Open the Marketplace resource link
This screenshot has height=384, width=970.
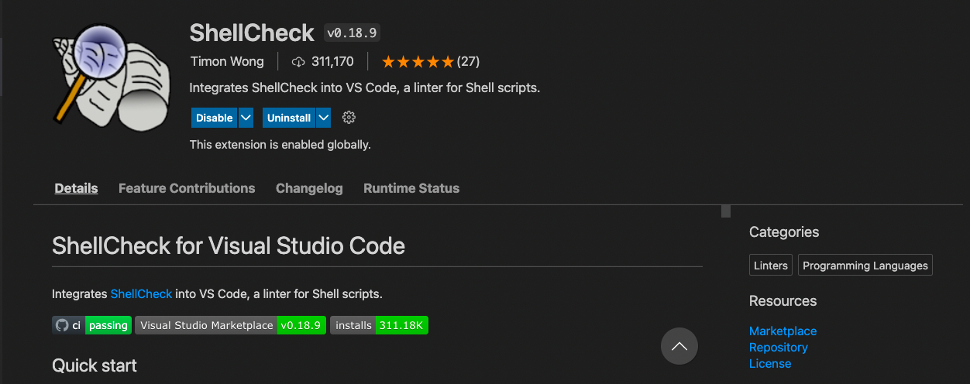click(783, 331)
